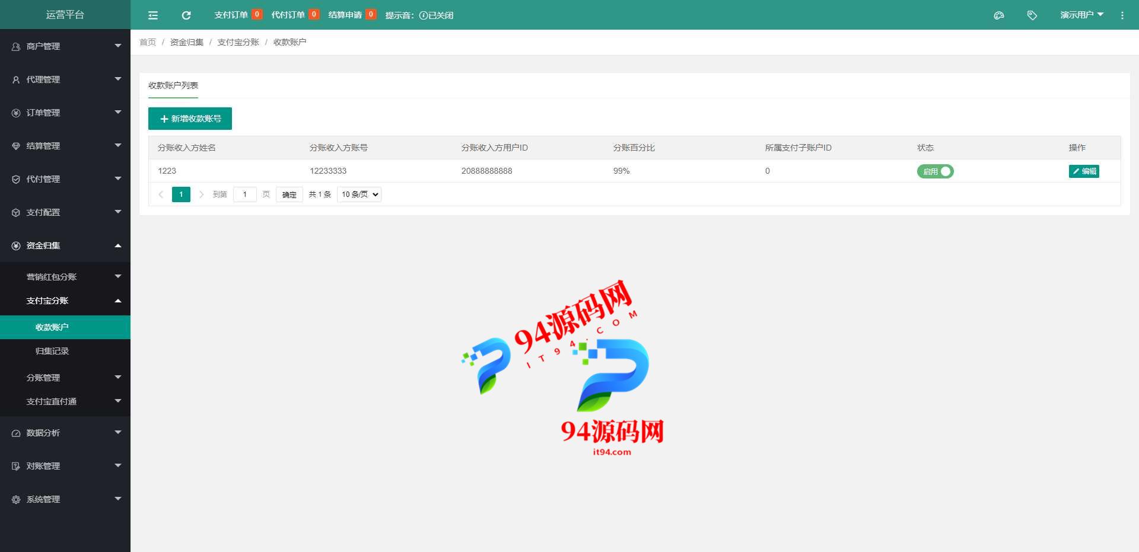The height and width of the screenshot is (552, 1139).
Task: Click page number 1 in pagination
Action: (181, 194)
